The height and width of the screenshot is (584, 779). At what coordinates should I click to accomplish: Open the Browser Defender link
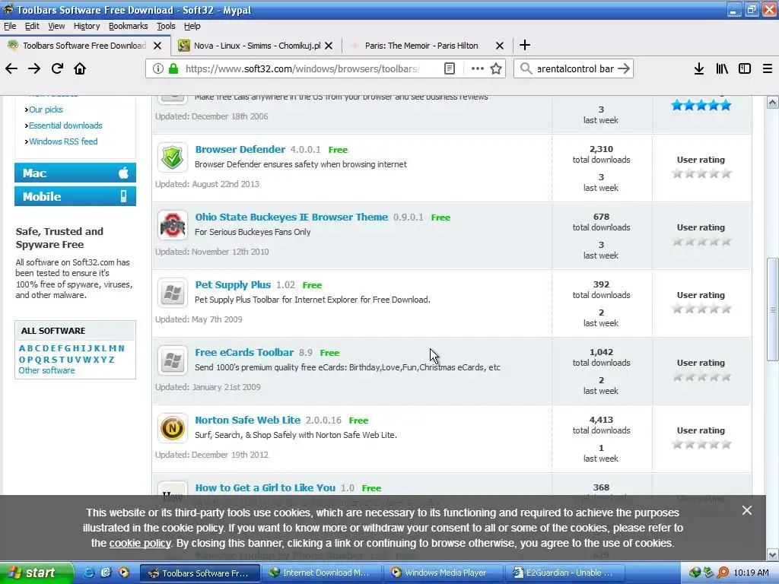coord(240,150)
